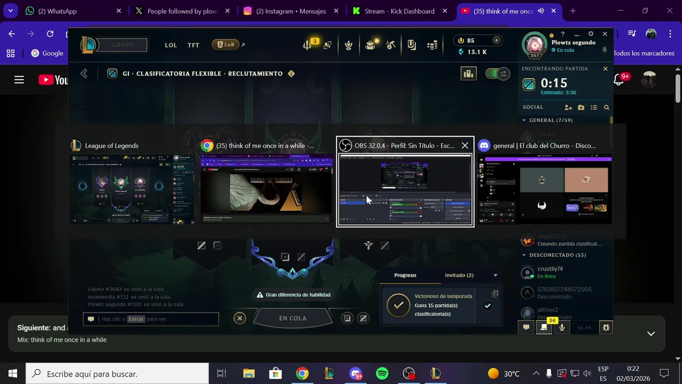Open the Windows Start menu
This screenshot has width=682, height=384.
tap(13, 374)
